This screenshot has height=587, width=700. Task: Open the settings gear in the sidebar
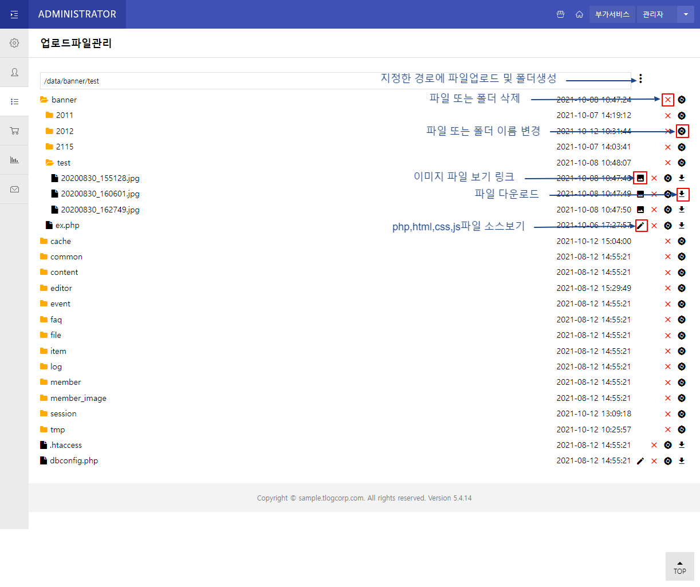(14, 43)
